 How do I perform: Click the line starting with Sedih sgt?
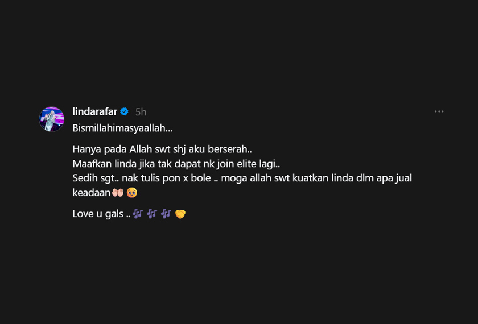(242, 178)
